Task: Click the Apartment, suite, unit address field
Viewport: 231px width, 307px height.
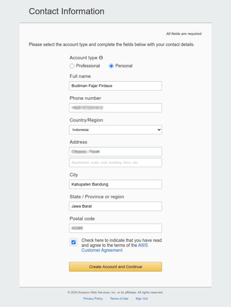Action: click(x=116, y=163)
